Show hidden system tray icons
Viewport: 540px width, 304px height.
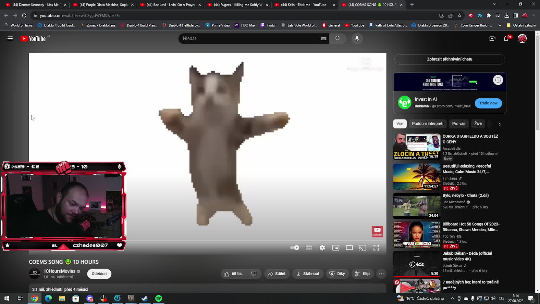tap(452, 298)
